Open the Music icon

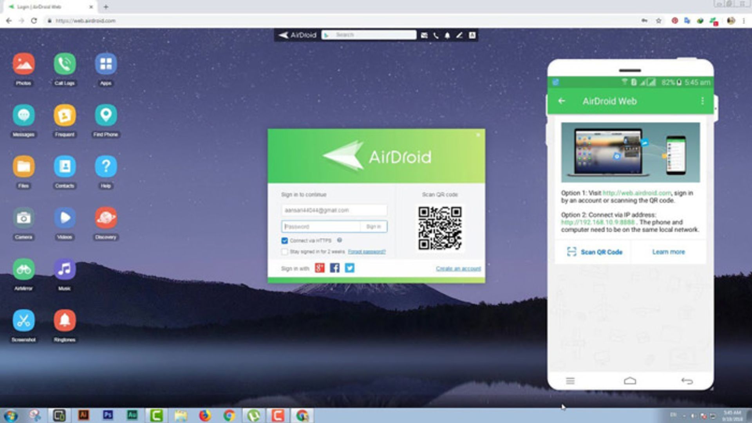65,269
